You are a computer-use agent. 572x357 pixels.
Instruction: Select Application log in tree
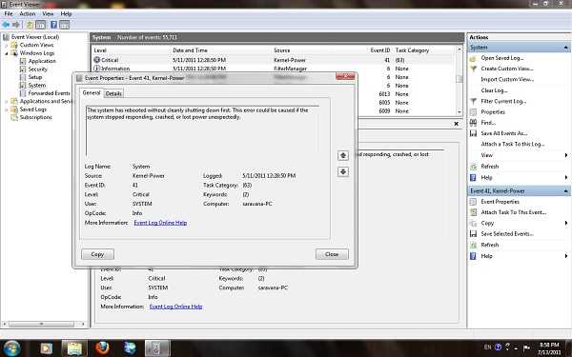pyautogui.click(x=42, y=61)
